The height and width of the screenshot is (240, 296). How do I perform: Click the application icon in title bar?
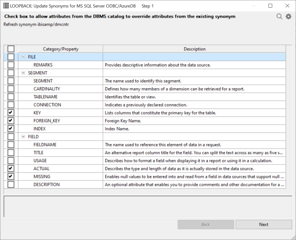[x=5, y=6]
